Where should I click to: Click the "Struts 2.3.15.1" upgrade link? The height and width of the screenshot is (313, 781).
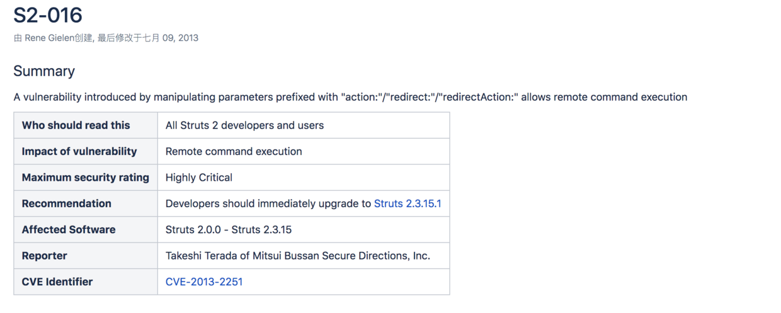(408, 203)
